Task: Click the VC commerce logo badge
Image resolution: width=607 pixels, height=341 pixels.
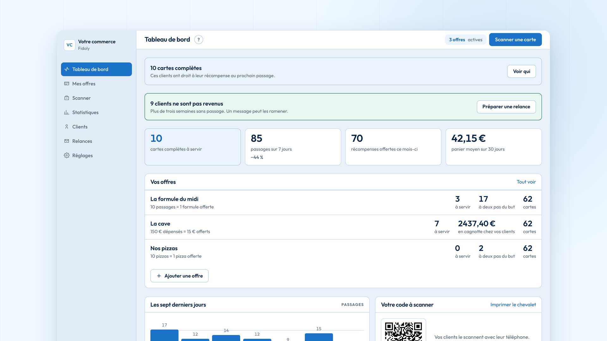Action: [x=70, y=45]
